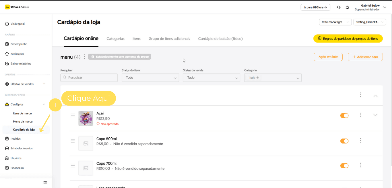The height and width of the screenshot is (188, 392).
Task: Click the sidebar collapse icon
Action: coord(45,183)
